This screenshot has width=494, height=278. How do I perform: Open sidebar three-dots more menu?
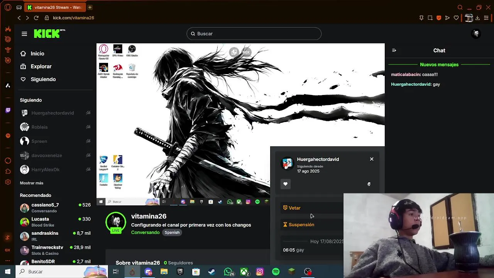tap(8, 261)
